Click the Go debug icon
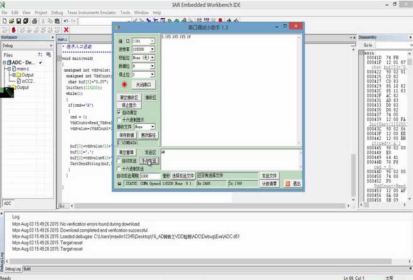 coord(57,30)
